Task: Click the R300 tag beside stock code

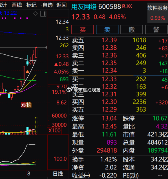Action: (x=127, y=6)
